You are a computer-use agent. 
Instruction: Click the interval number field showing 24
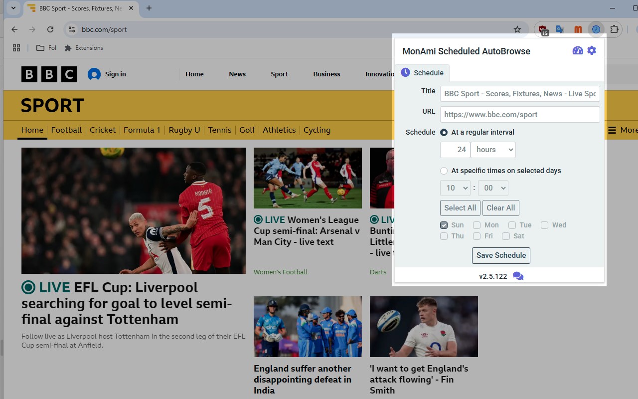tap(455, 150)
